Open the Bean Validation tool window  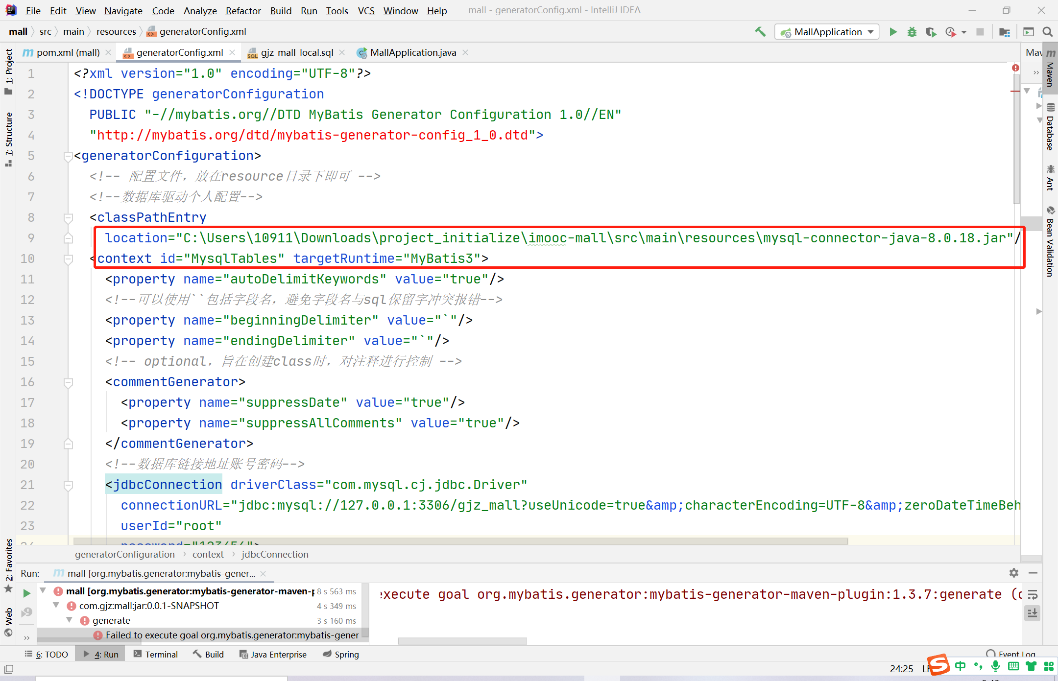pyautogui.click(x=1050, y=241)
